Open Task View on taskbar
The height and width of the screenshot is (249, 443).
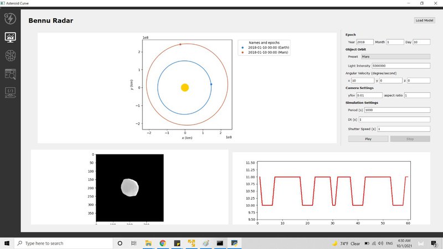pyautogui.click(x=133, y=243)
